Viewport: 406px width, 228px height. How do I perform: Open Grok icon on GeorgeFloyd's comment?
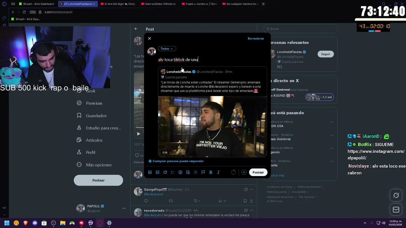click(246, 189)
